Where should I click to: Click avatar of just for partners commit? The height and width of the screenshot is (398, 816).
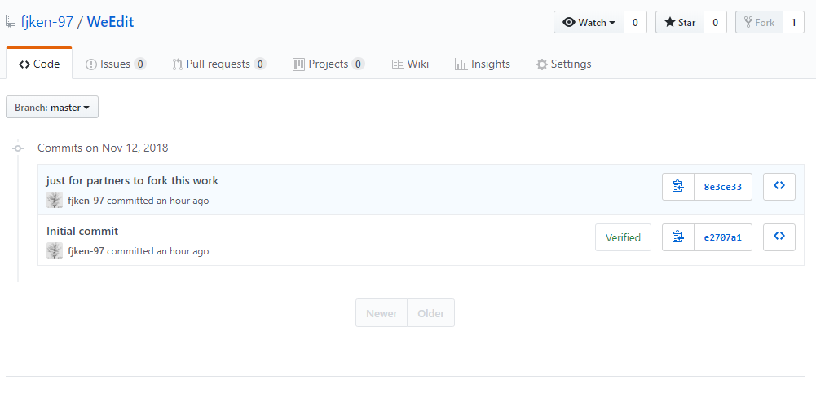point(55,200)
